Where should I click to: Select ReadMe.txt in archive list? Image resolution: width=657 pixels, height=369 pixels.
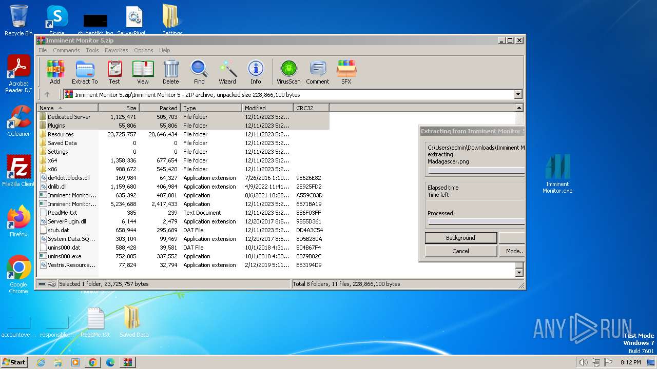click(183, 213)
